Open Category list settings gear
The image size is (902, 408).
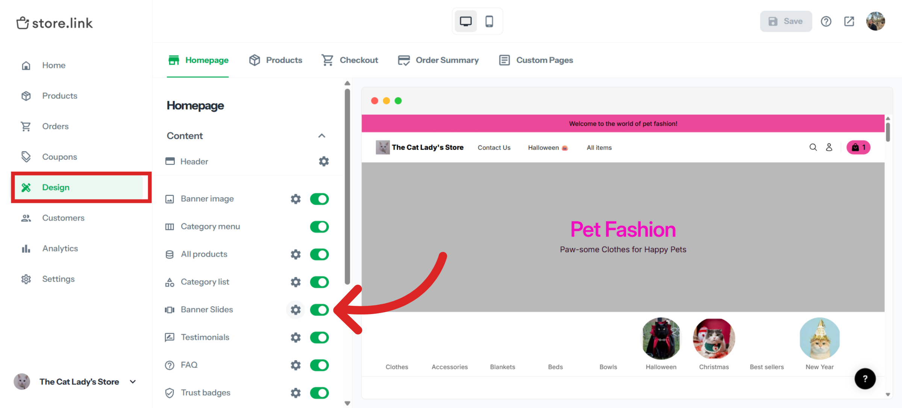click(296, 282)
